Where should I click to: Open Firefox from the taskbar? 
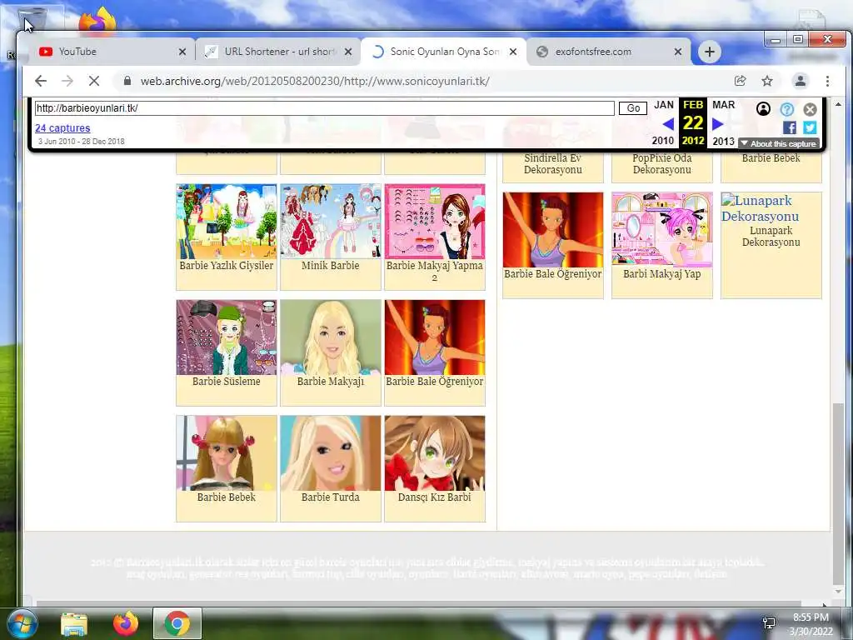(x=126, y=623)
